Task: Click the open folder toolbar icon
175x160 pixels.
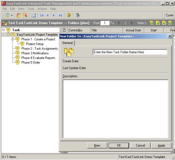Action: (x=19, y=15)
